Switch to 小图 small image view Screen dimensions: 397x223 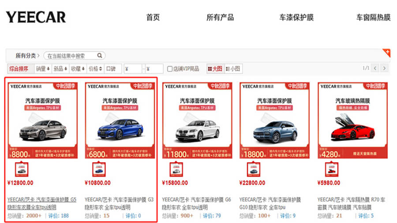tap(233, 68)
